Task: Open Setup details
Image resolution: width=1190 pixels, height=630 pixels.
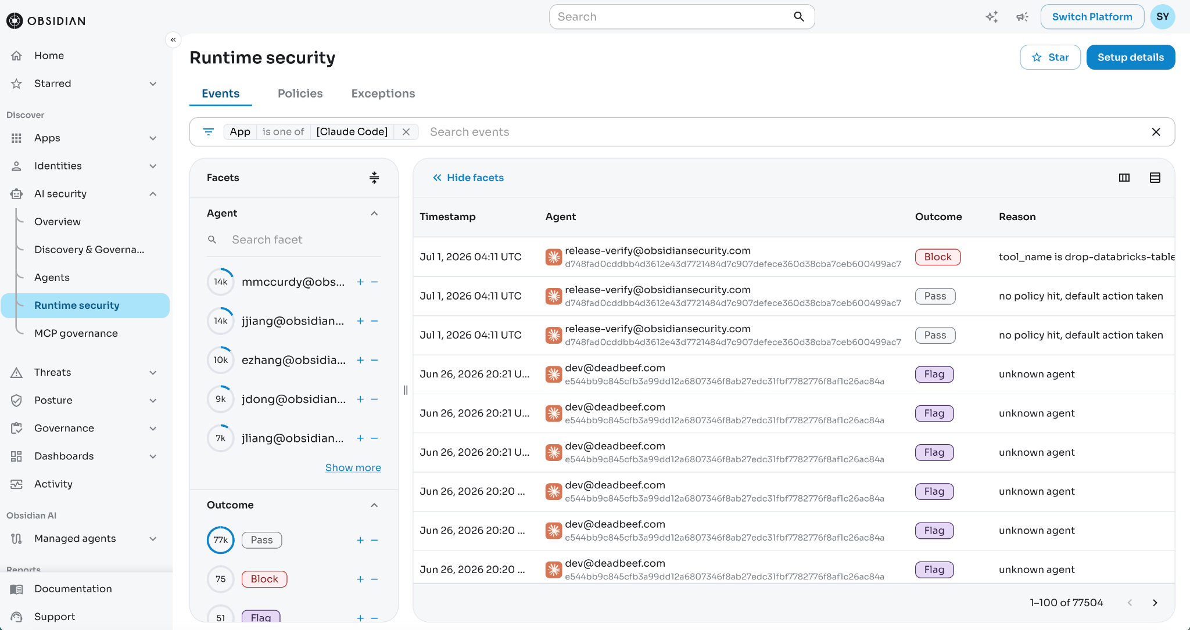Action: pos(1131,57)
